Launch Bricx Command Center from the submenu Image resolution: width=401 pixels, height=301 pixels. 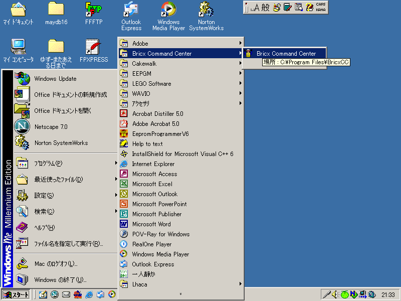coord(284,54)
